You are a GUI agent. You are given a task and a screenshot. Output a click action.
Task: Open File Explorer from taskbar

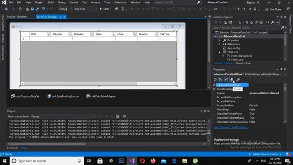click(184, 161)
